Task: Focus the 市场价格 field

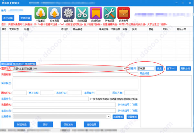Action: [x=75, y=93]
